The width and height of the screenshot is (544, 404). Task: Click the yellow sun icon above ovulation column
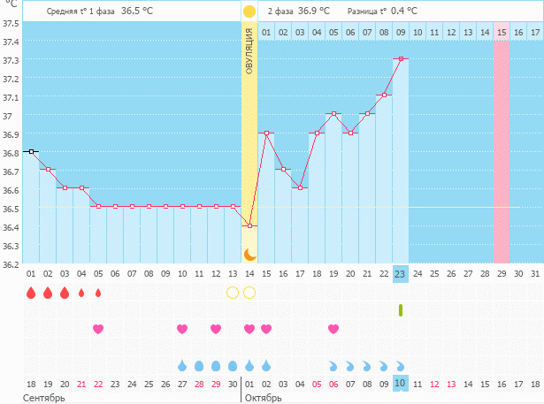click(x=249, y=11)
